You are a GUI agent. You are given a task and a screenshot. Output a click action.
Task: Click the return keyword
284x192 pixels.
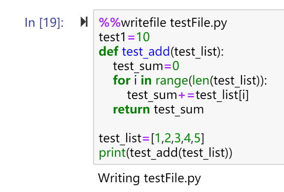131,110
